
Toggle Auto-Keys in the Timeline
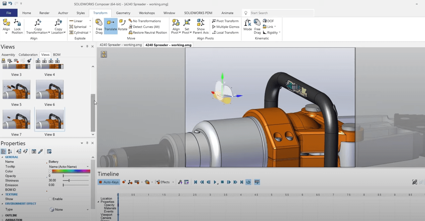(108, 182)
